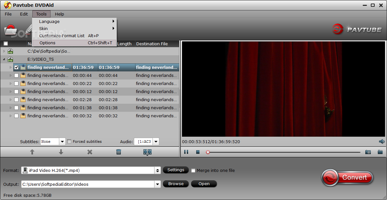
Task: Open Options from Tools menu
Action: coord(74,43)
